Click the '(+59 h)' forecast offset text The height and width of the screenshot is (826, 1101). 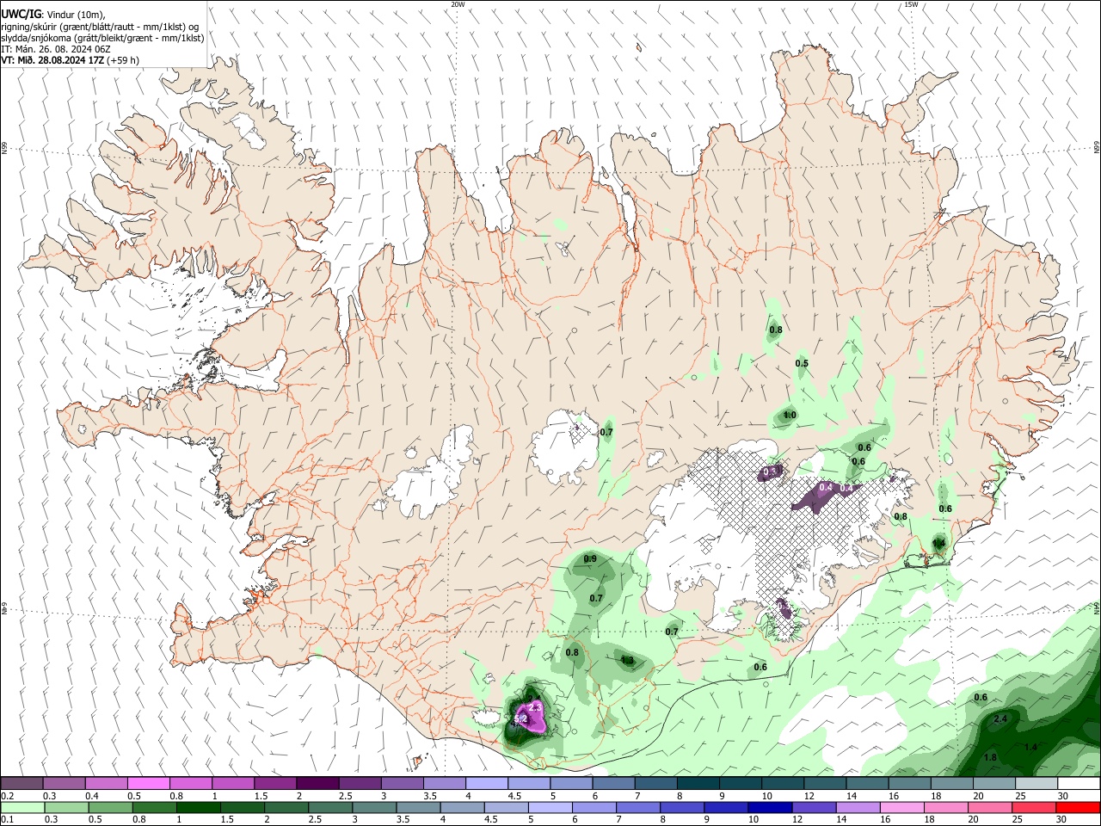pos(123,60)
